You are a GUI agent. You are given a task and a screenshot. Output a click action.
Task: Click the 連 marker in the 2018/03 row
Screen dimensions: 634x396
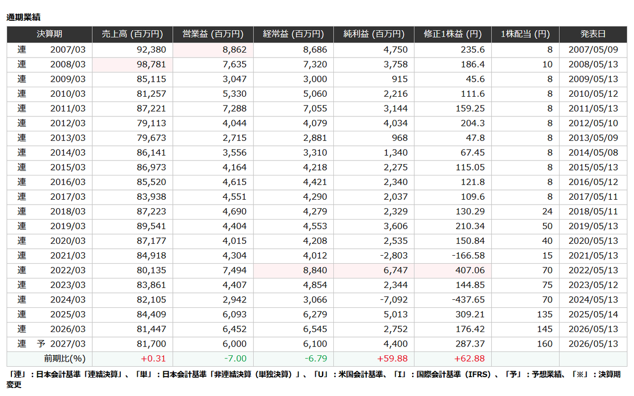point(22,211)
